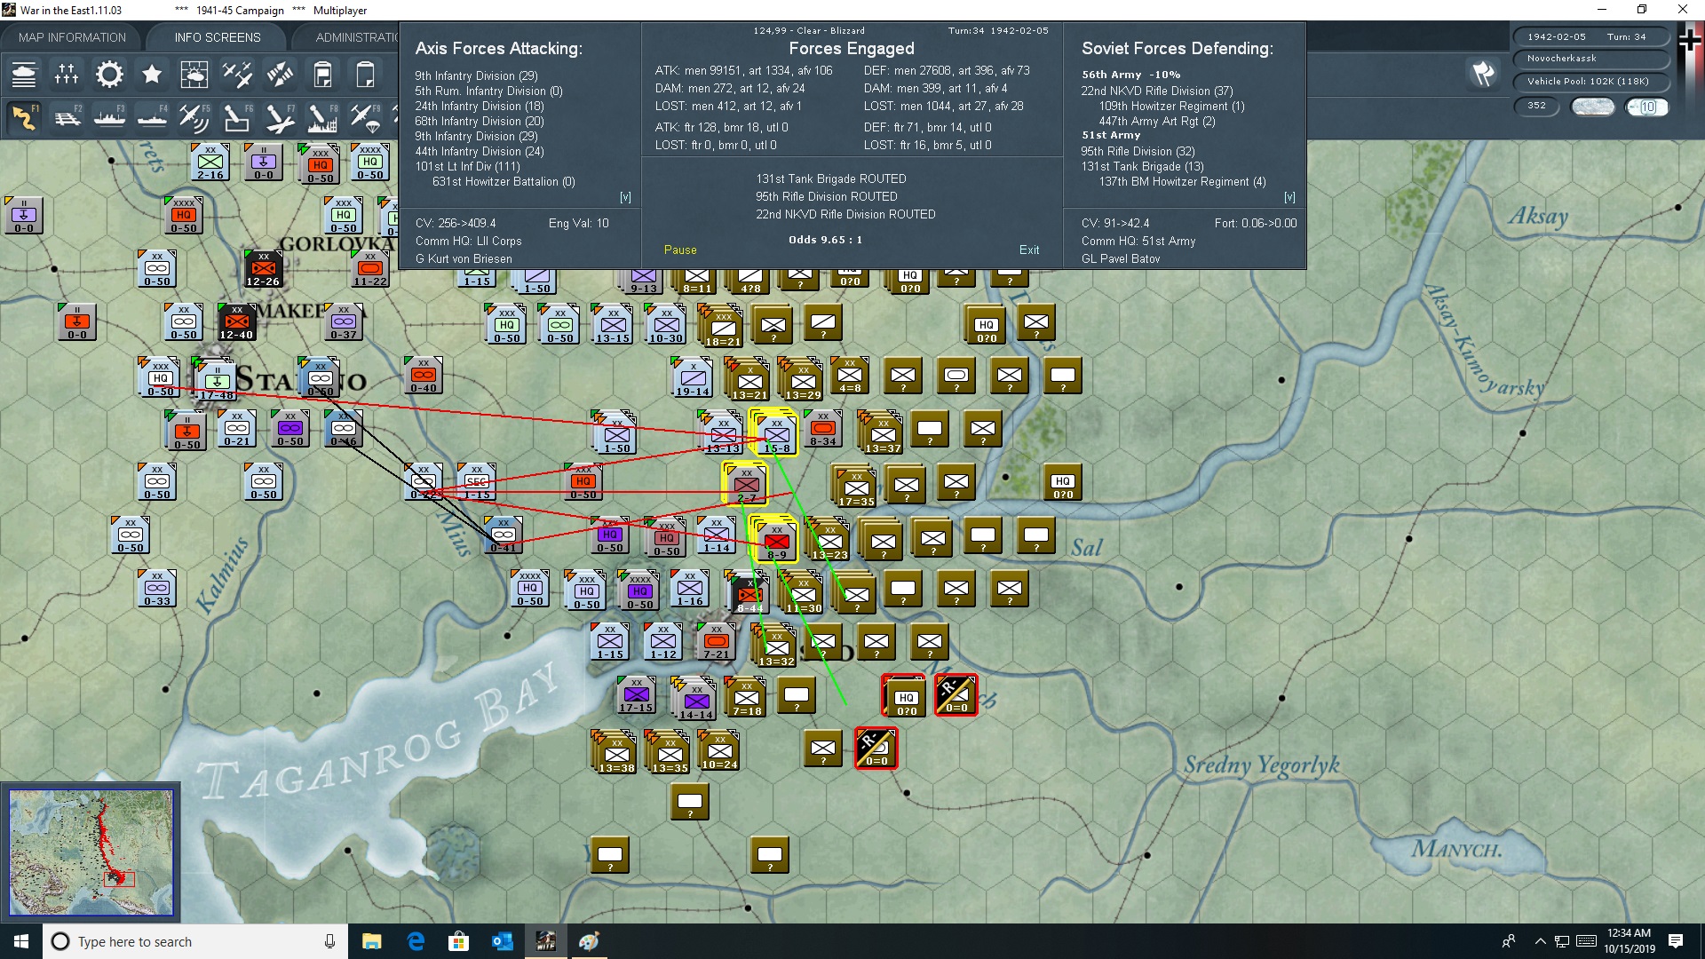Select the F2 rail movement mode icon
The width and height of the screenshot is (1705, 959).
68,118
